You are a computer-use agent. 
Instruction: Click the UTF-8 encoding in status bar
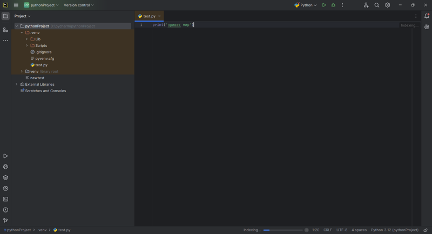(x=342, y=230)
